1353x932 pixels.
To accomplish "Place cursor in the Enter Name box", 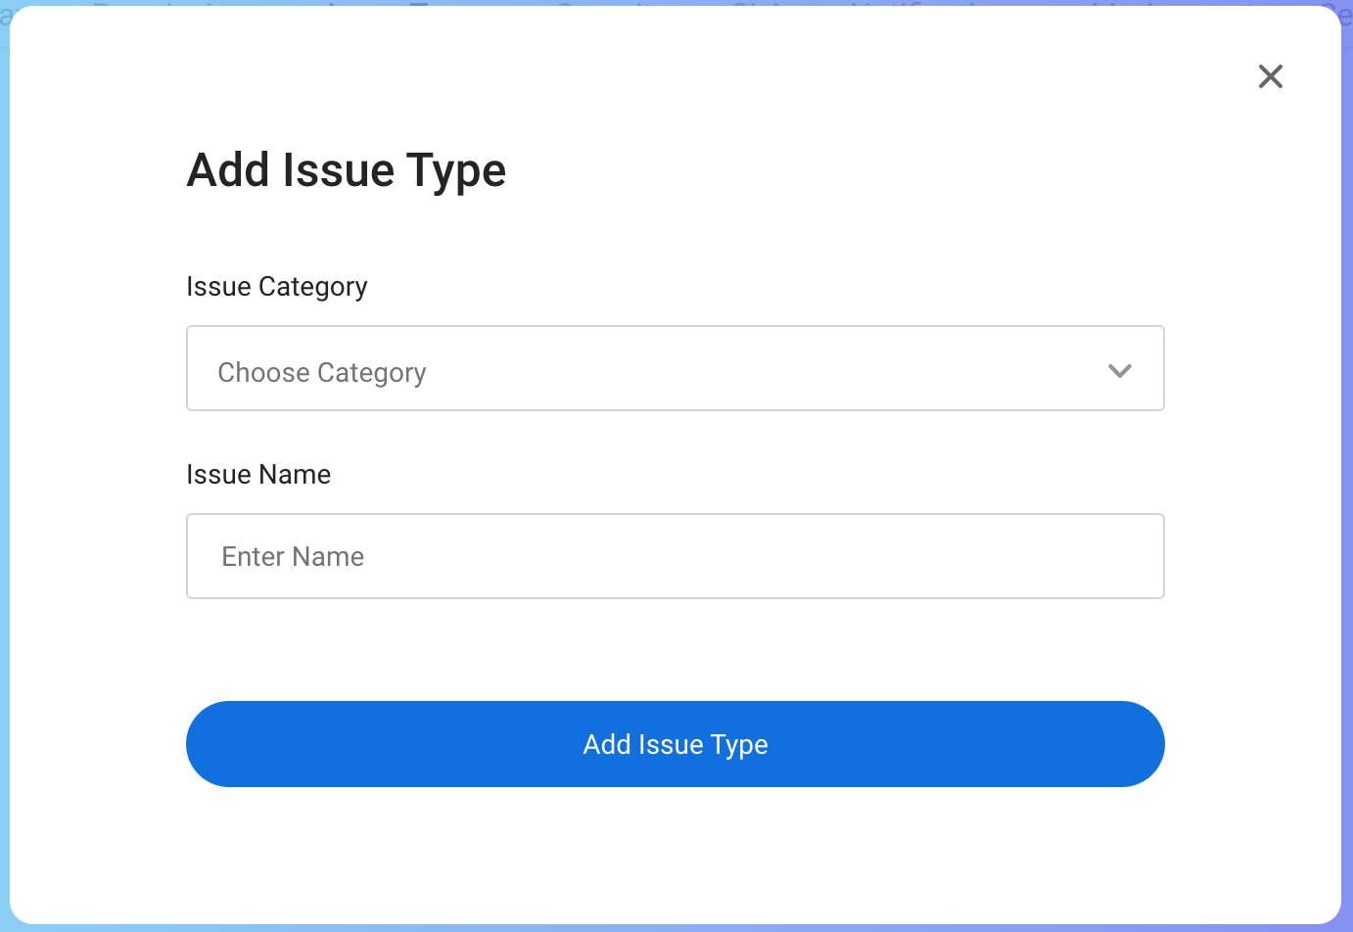I will pos(675,556).
